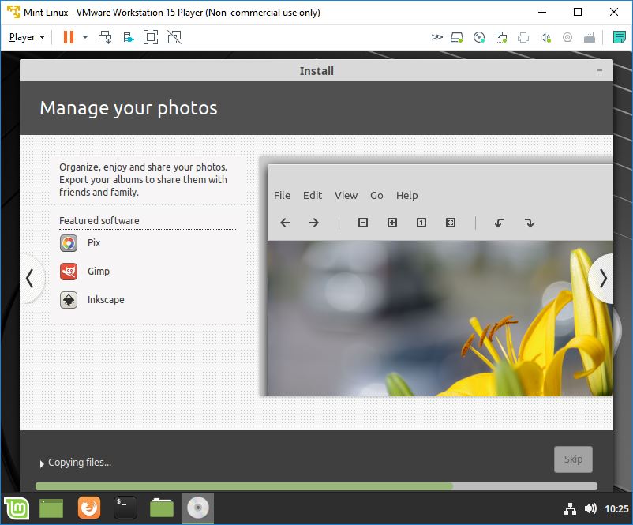Open the VMware message log notes icon
The image size is (633, 525).
(620, 37)
